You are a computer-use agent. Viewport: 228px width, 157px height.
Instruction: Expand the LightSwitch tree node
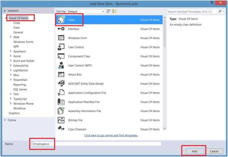click(11, 70)
